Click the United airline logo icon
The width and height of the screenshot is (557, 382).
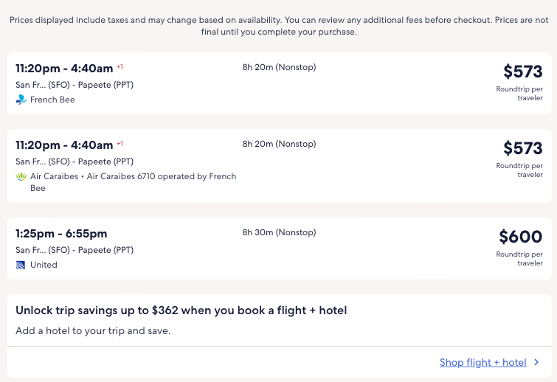click(21, 265)
